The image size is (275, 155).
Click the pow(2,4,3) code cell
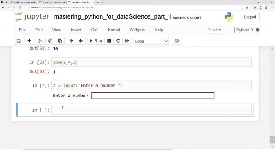tap(151, 62)
